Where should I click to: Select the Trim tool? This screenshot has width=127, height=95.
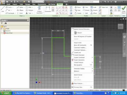(x=85, y=7)
